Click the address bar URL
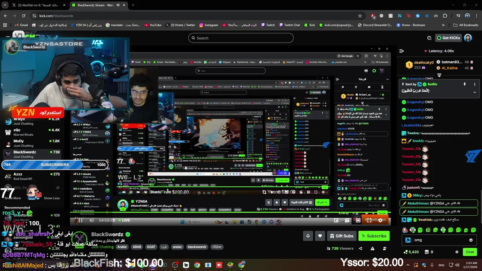The height and width of the screenshot is (271, 482). 56,16
